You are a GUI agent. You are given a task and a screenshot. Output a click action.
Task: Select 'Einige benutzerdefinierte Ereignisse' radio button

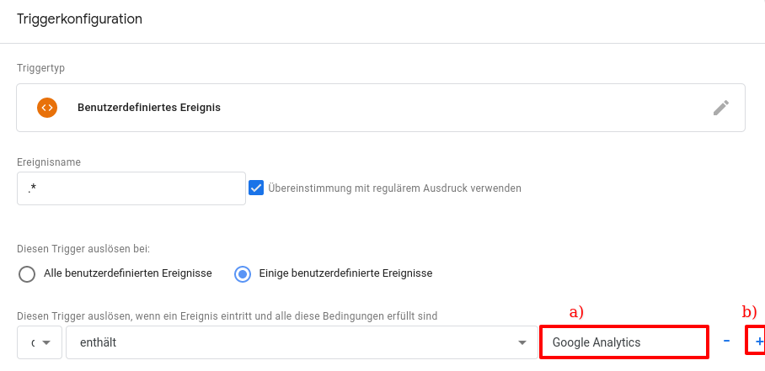[243, 273]
